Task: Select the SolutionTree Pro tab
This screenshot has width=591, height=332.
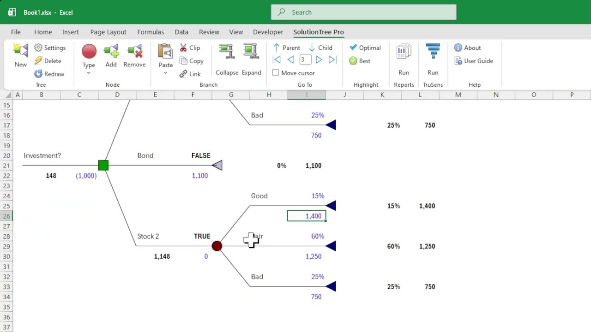Action: (319, 32)
